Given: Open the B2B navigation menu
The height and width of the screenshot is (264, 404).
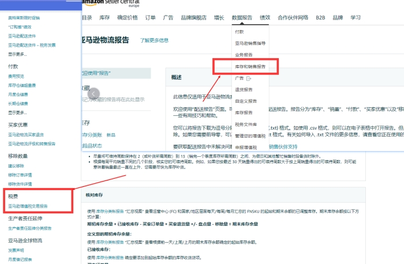Looking at the screenshot, I should pos(320,18).
